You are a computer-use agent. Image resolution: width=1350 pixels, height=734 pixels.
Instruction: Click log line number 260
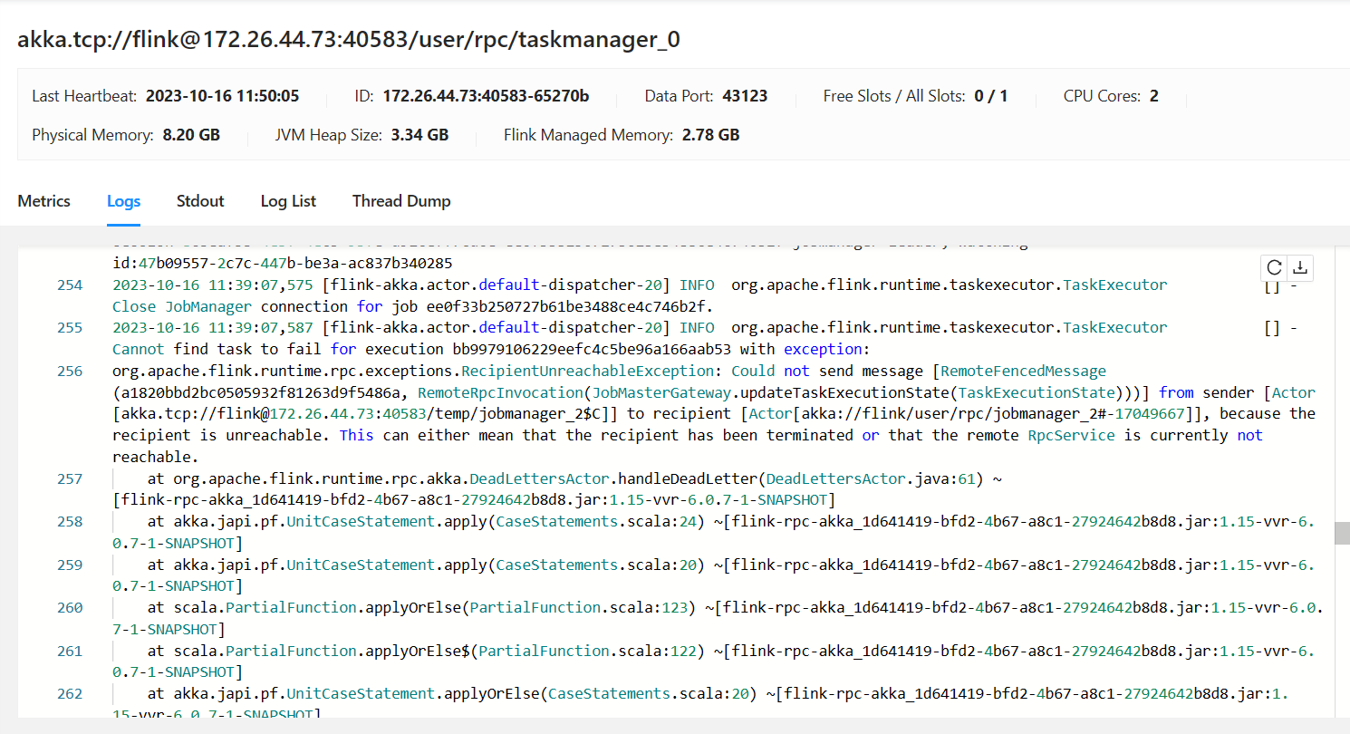click(x=70, y=607)
